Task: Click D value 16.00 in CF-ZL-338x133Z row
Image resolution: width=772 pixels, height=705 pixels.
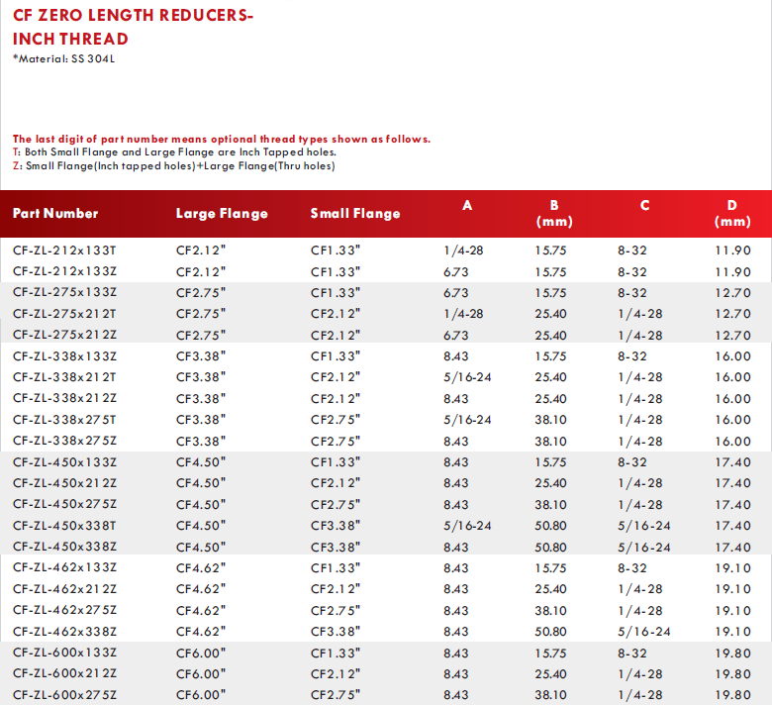Action: 732,356
